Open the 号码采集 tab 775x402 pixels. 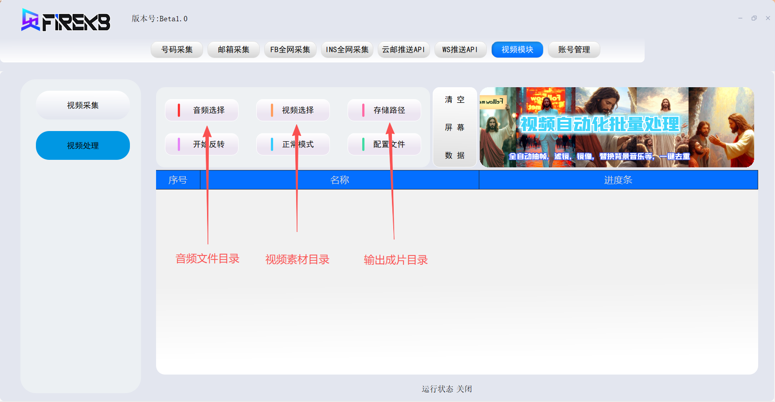pyautogui.click(x=177, y=50)
